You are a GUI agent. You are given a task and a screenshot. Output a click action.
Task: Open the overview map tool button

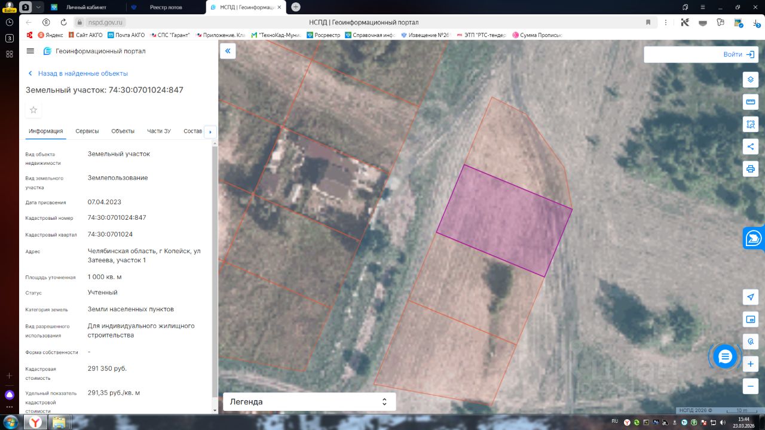(751, 319)
